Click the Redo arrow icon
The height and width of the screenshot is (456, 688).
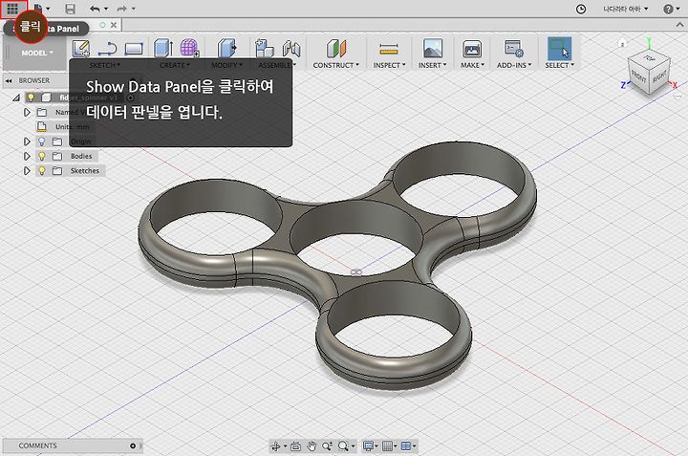coord(121,9)
